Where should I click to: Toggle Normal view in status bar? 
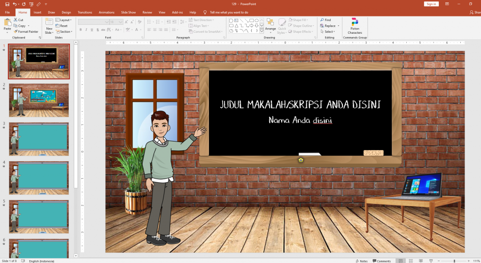pyautogui.click(x=401, y=261)
